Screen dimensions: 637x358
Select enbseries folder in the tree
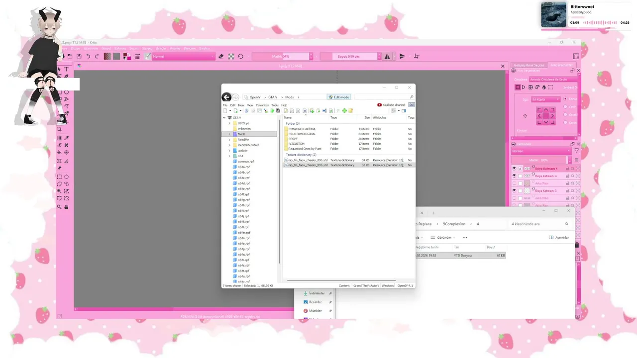pyautogui.click(x=244, y=129)
